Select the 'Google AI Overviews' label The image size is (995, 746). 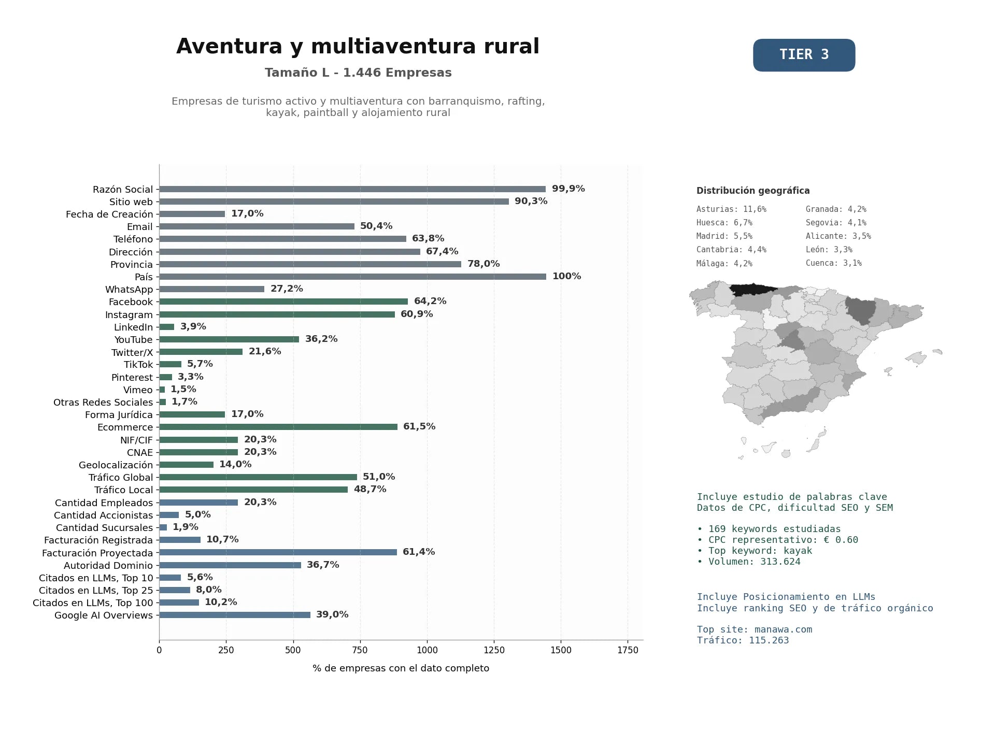point(104,615)
